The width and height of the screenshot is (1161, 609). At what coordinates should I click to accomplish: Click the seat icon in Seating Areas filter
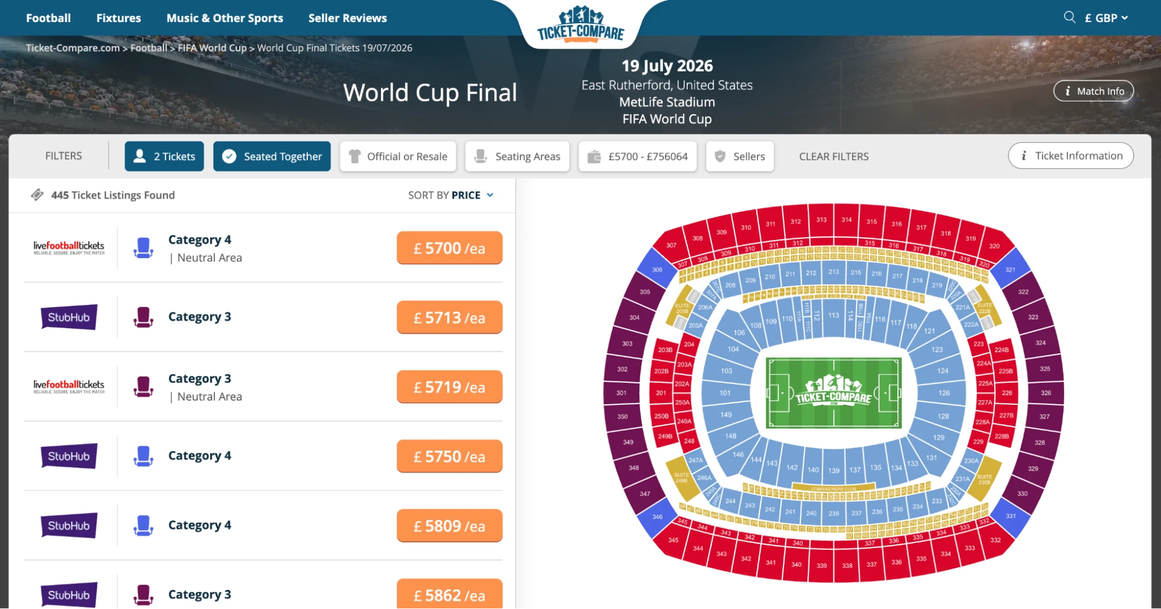click(480, 156)
